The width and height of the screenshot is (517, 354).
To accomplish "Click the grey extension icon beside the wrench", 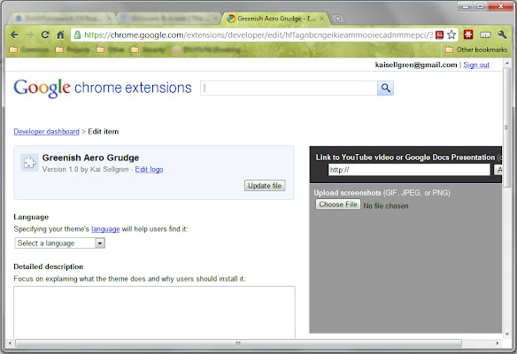I will [485, 35].
